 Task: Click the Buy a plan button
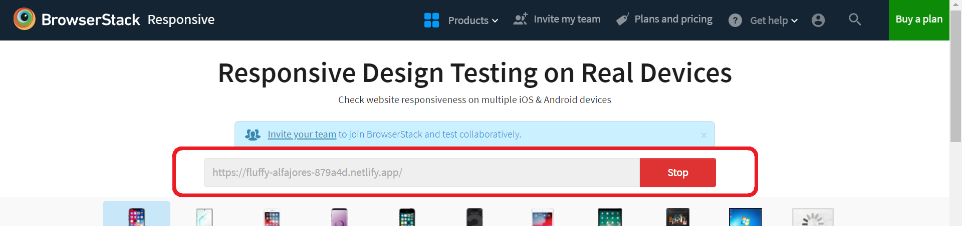pyautogui.click(x=919, y=20)
